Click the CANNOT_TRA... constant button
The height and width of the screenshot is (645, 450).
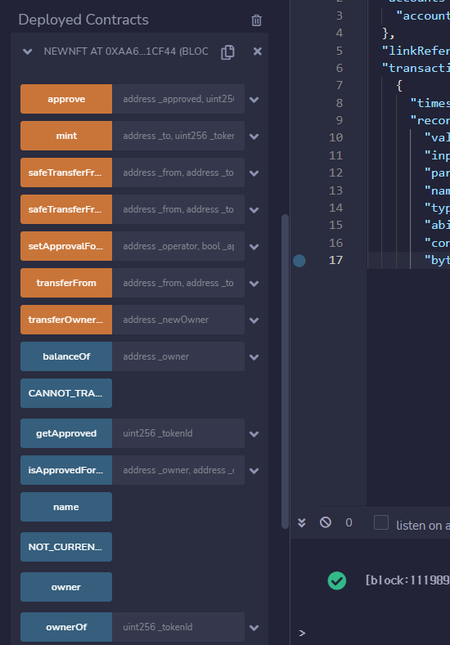[x=66, y=393]
